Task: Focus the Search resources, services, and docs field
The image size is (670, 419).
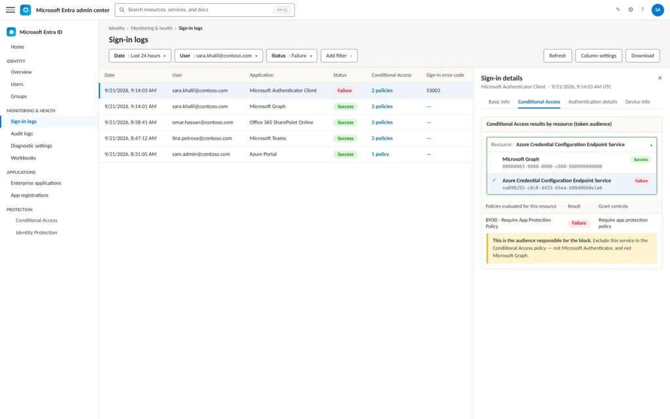Action: coord(205,10)
